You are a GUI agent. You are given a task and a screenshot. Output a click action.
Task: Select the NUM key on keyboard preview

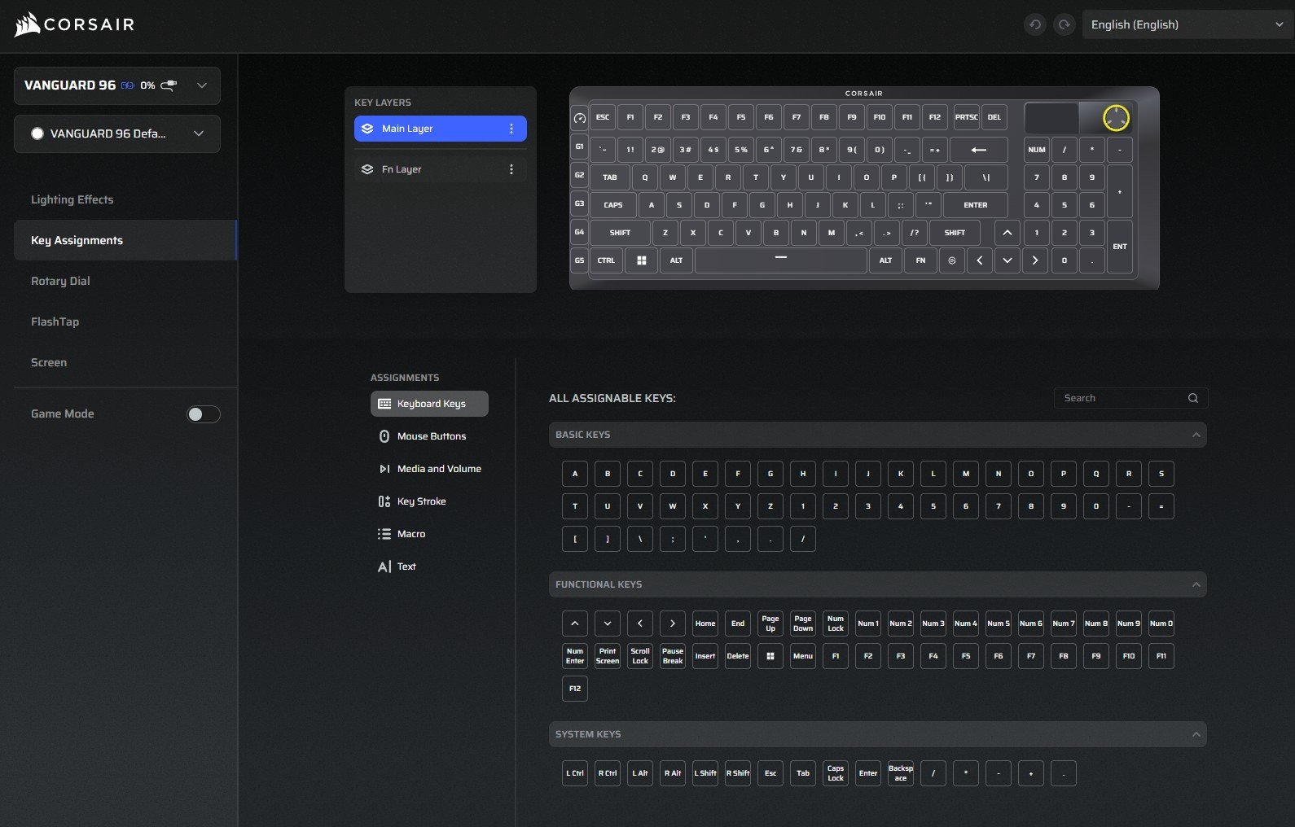(x=1037, y=150)
